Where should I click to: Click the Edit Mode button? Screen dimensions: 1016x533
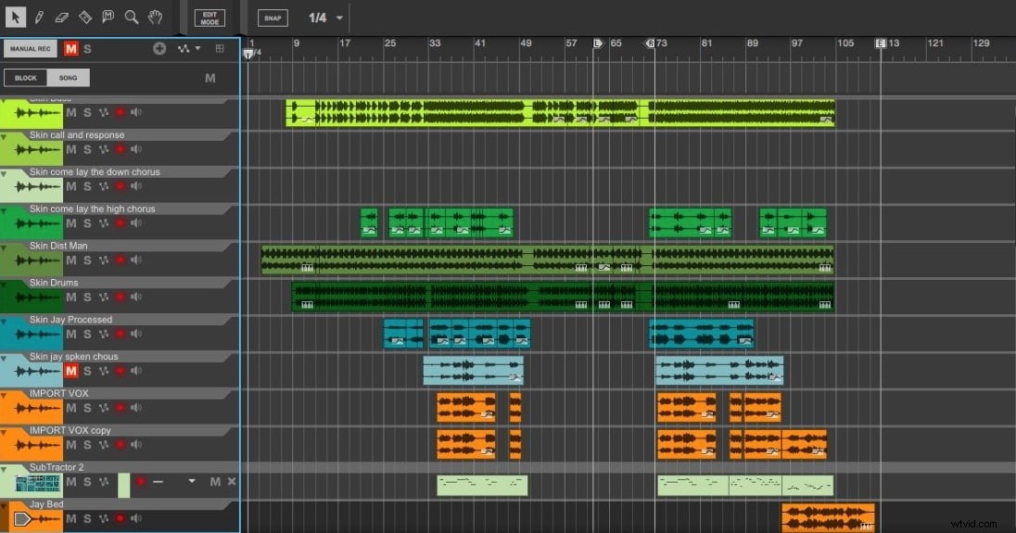point(210,18)
